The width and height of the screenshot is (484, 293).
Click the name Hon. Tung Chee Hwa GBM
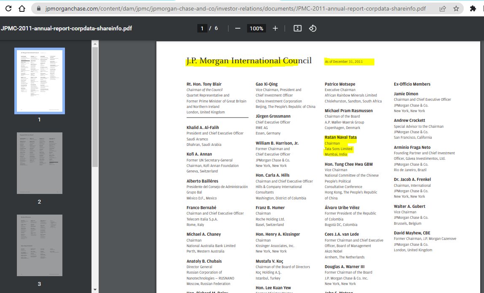pos(349,164)
